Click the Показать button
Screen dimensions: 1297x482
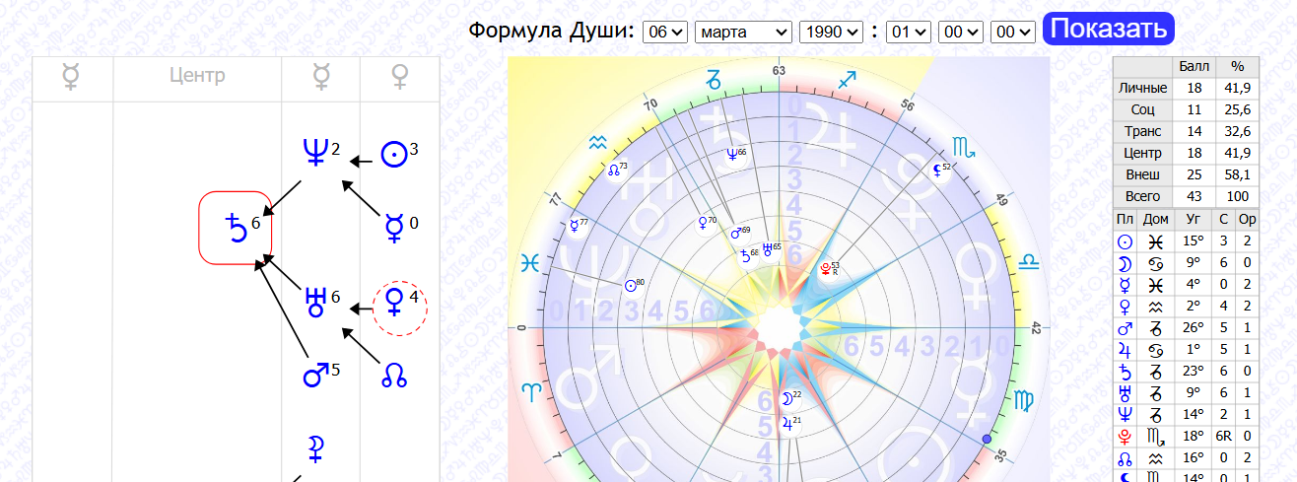click(1109, 29)
